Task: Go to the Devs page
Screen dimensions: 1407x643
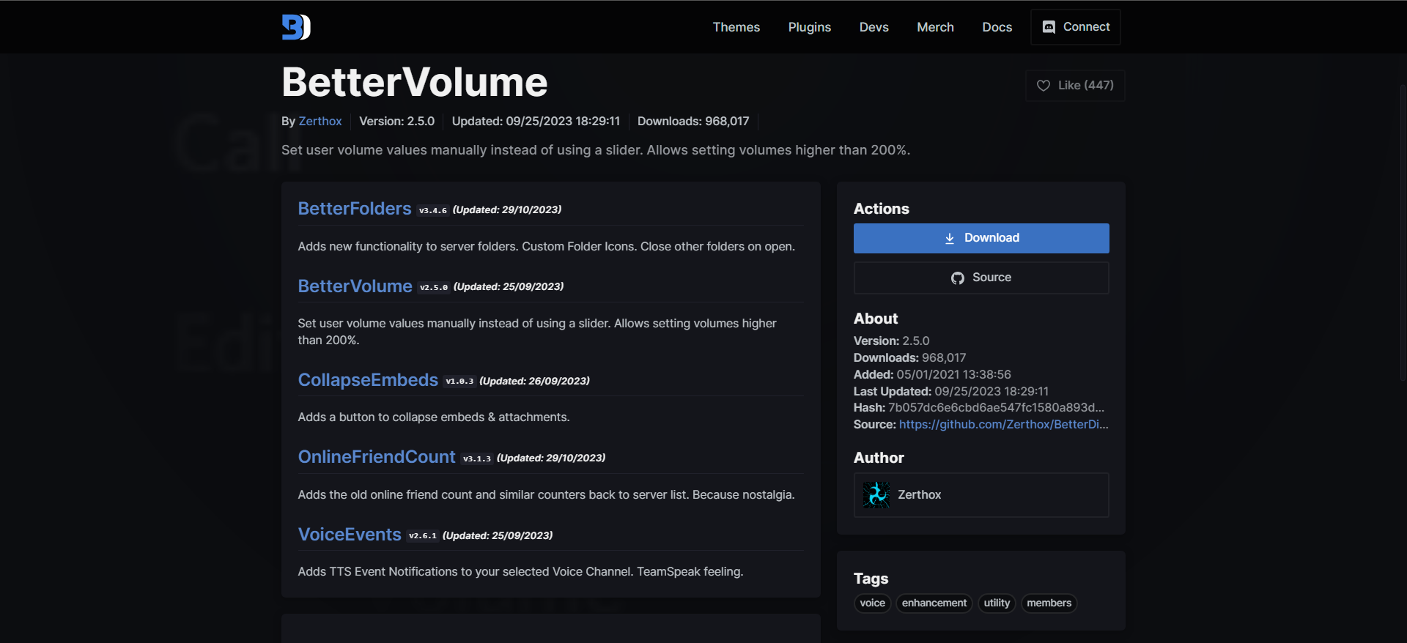Action: (874, 27)
